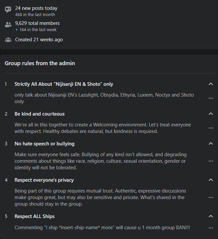
Task: Open three-dot menu for Respect ALL Ships rule
Action: point(211,228)
